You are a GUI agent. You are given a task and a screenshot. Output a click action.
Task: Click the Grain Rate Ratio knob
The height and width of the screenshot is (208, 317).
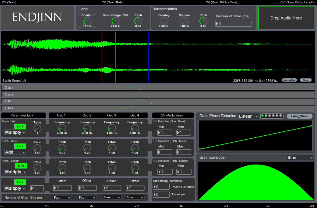[x=37, y=128]
